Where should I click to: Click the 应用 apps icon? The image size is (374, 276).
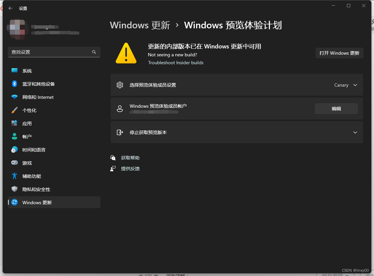pyautogui.click(x=15, y=123)
